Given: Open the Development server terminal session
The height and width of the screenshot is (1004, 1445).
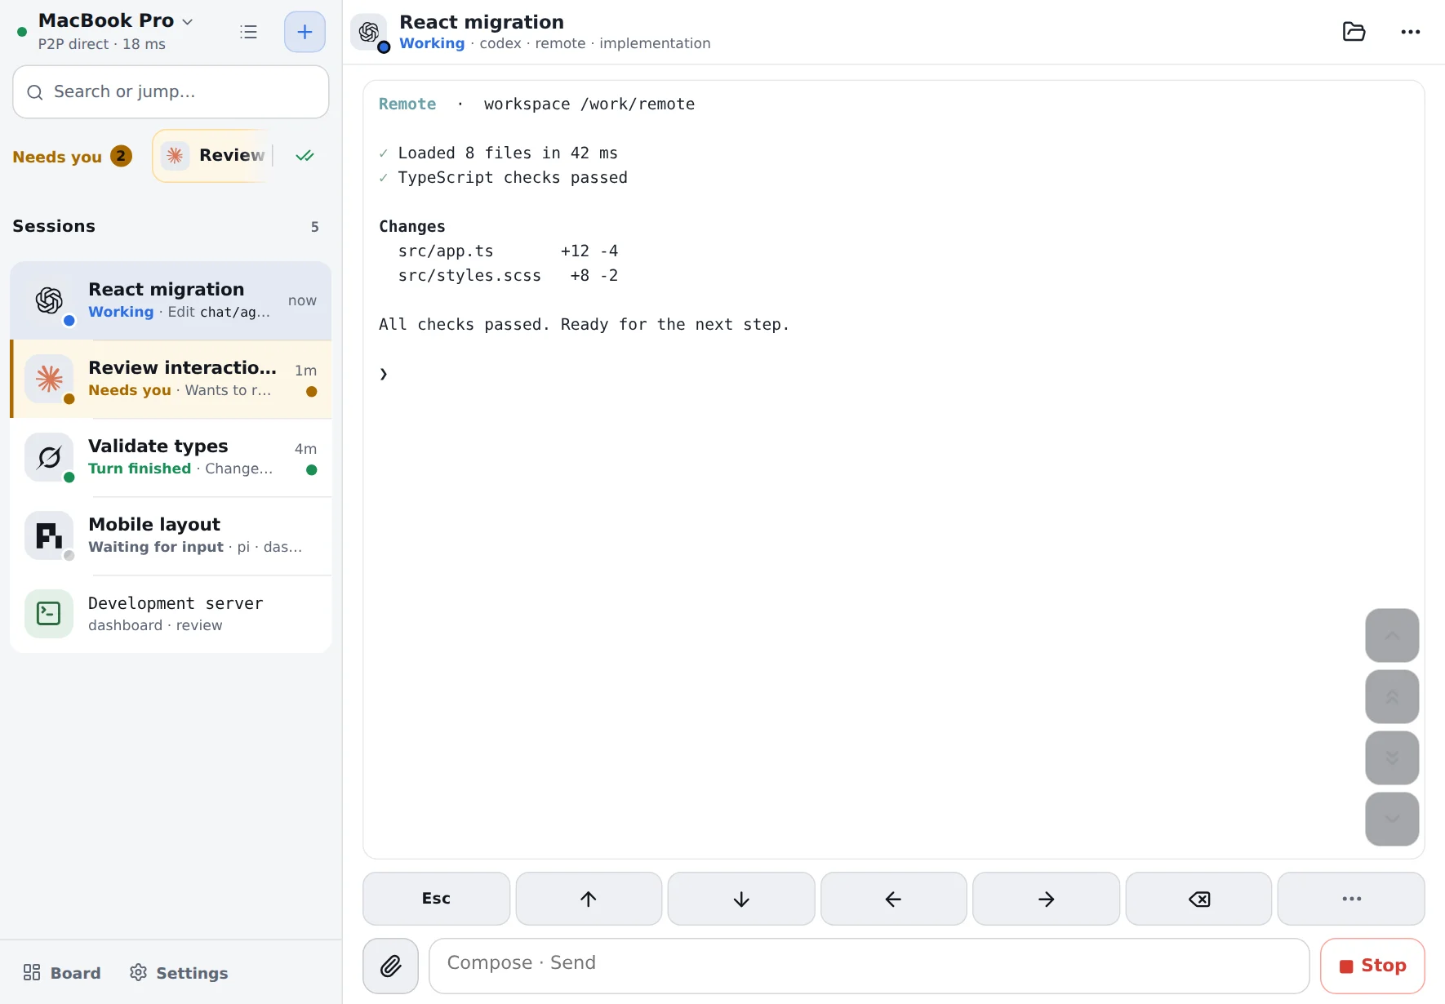Looking at the screenshot, I should click(x=171, y=614).
